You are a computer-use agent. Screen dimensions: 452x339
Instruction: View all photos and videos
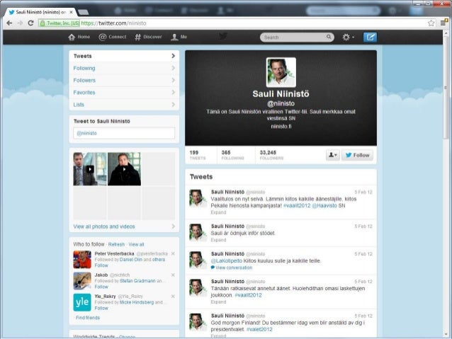click(x=104, y=226)
